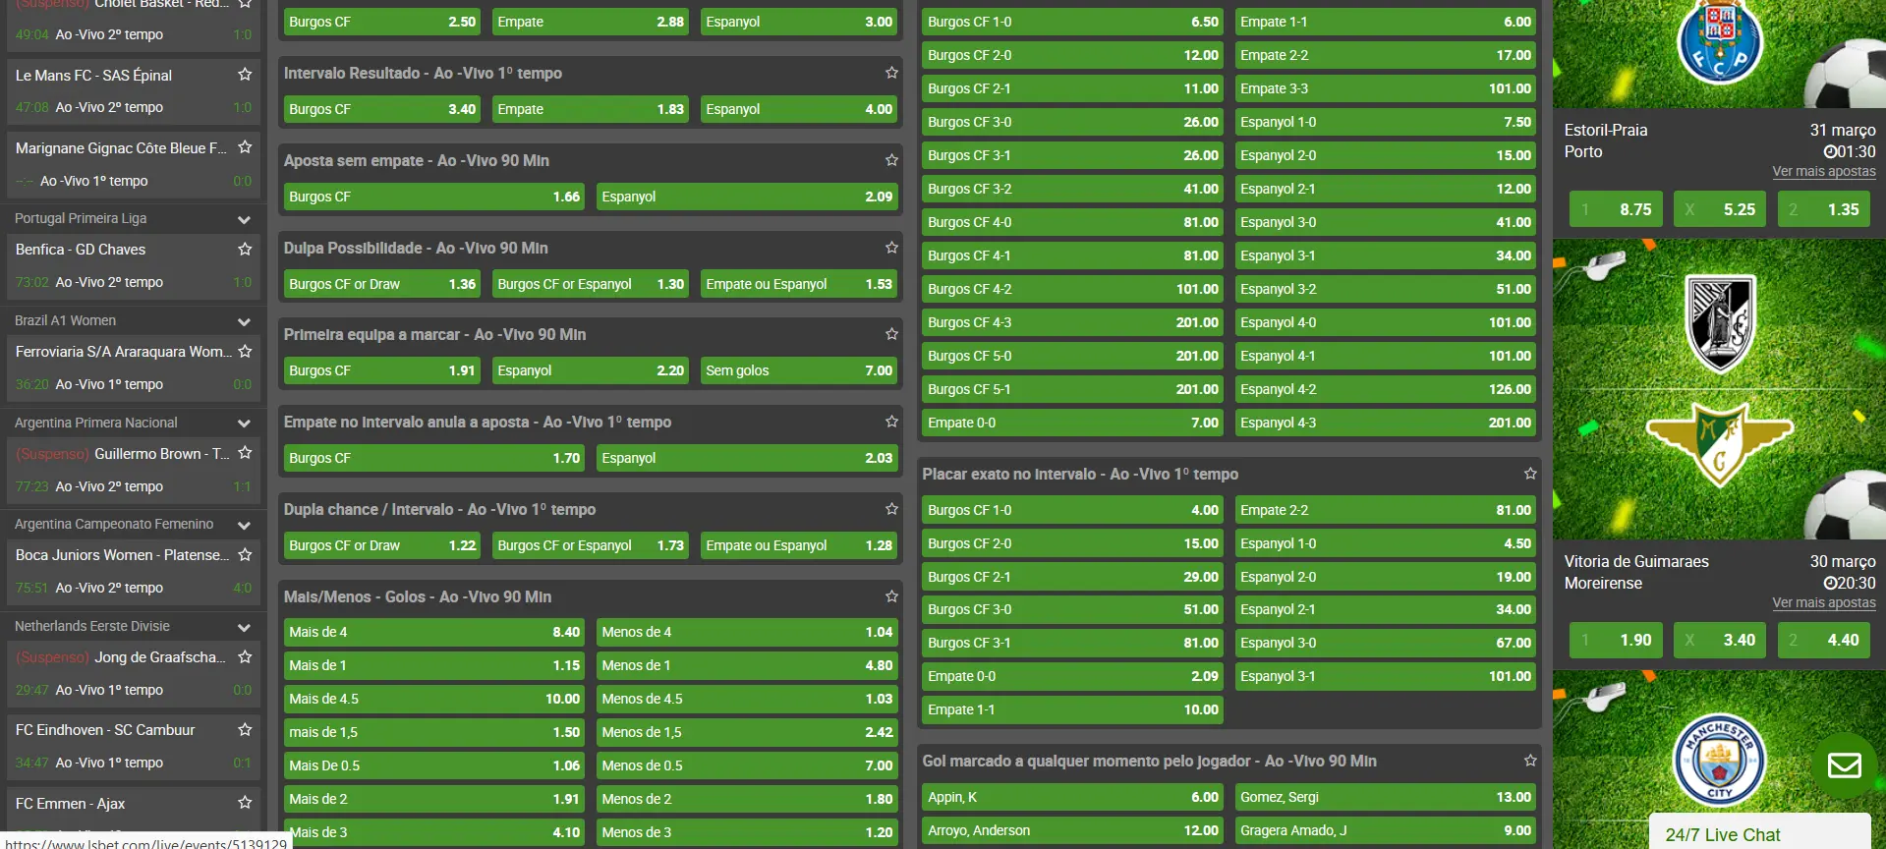Screen dimensions: 1886x849
Task: Toggle favorite star for Mais/Menos Golos market
Action: point(891,596)
